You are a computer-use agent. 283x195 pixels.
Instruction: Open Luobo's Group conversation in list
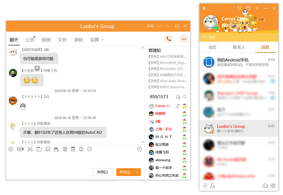tap(239, 128)
